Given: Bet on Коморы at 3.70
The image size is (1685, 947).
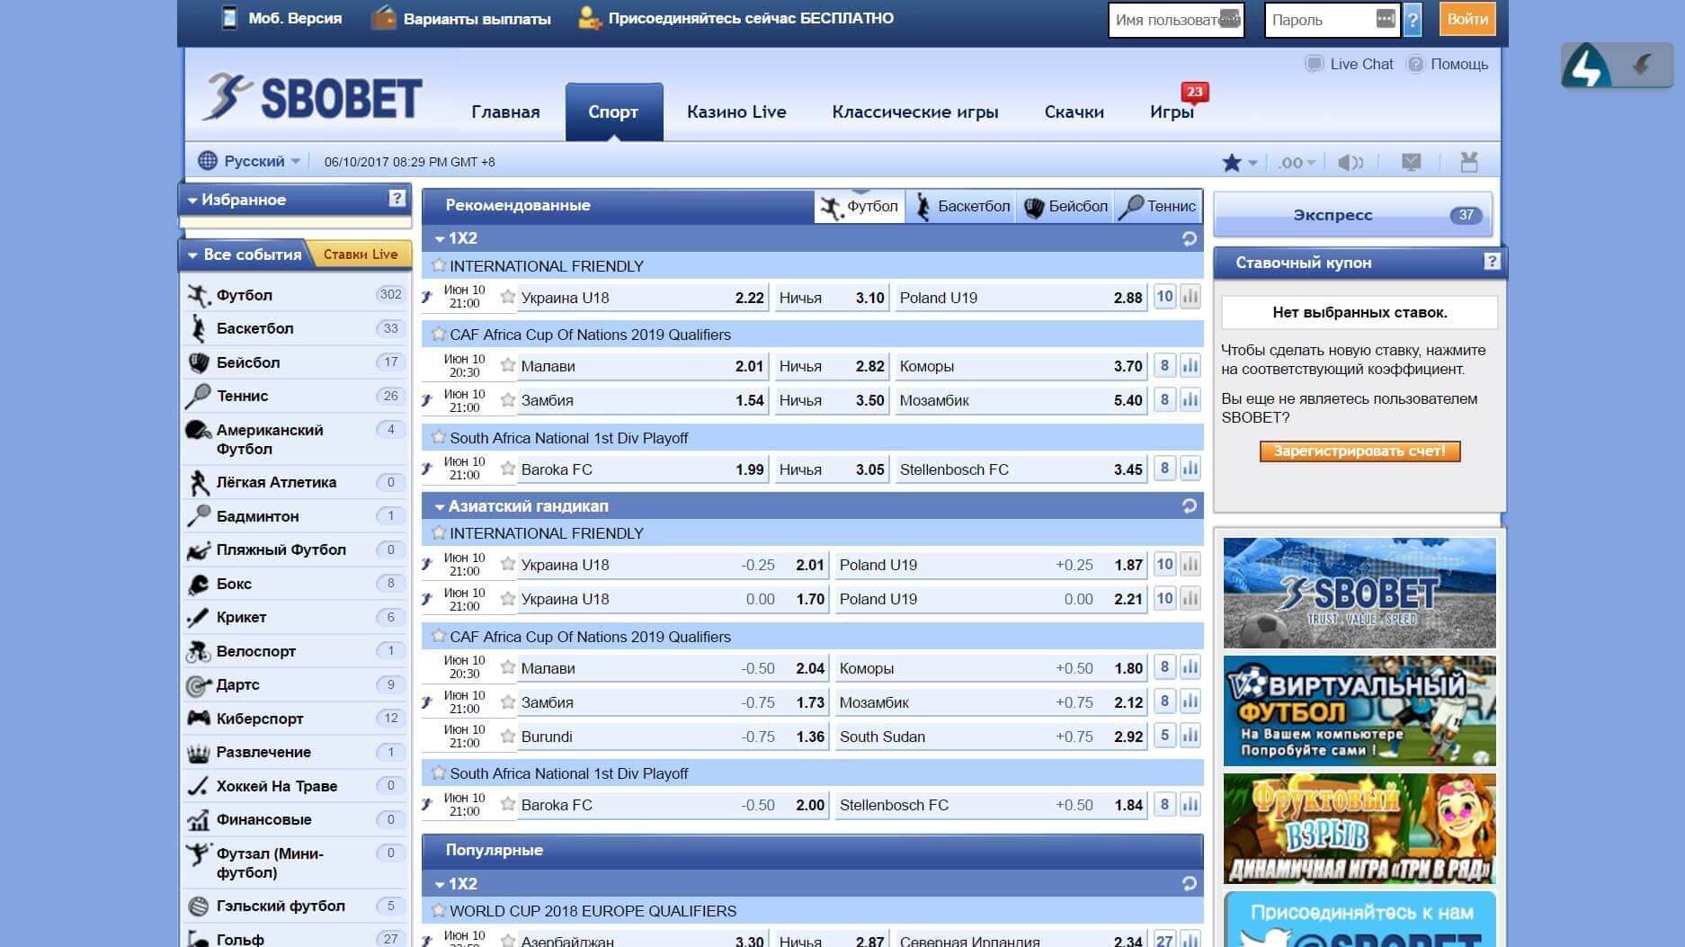Looking at the screenshot, I should (x=1021, y=366).
